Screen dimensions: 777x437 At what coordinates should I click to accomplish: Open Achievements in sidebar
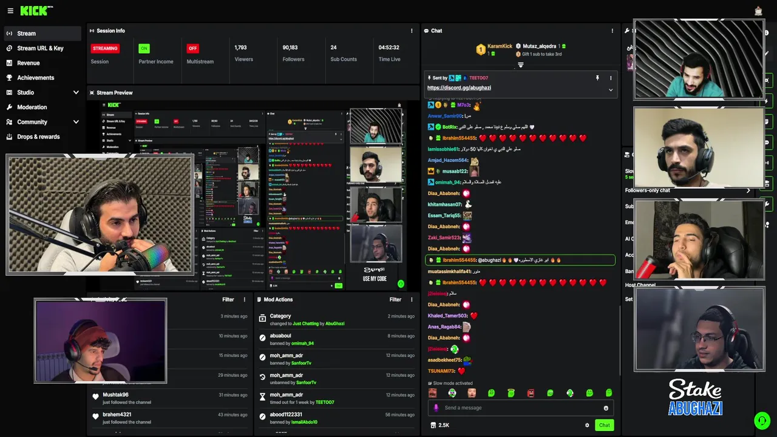point(42,78)
